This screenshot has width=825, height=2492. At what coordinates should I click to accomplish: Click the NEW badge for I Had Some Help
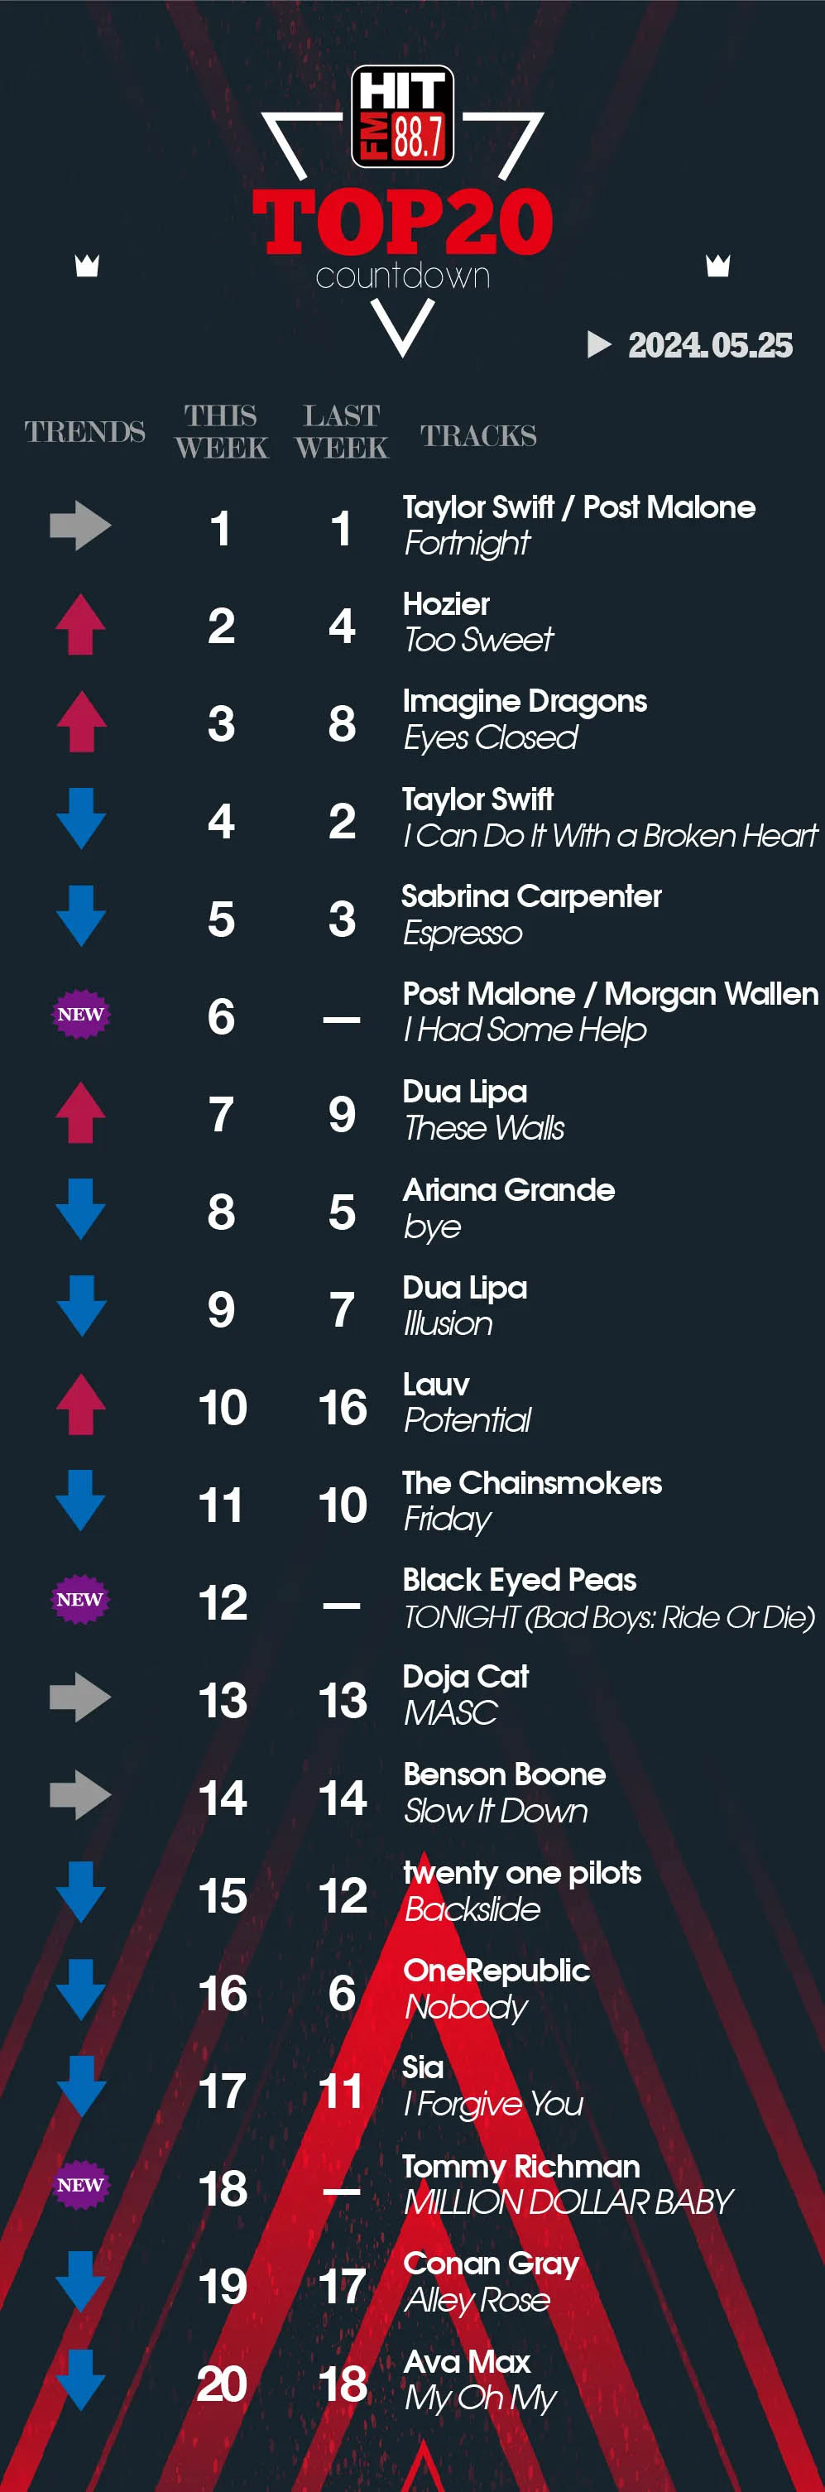(x=80, y=1014)
